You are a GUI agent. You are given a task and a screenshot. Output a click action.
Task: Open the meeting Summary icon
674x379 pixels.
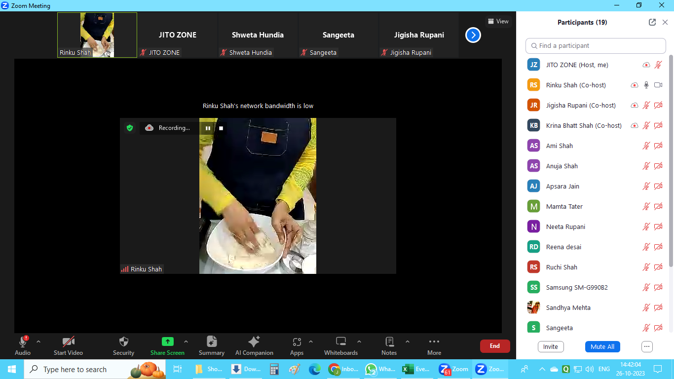point(212,341)
